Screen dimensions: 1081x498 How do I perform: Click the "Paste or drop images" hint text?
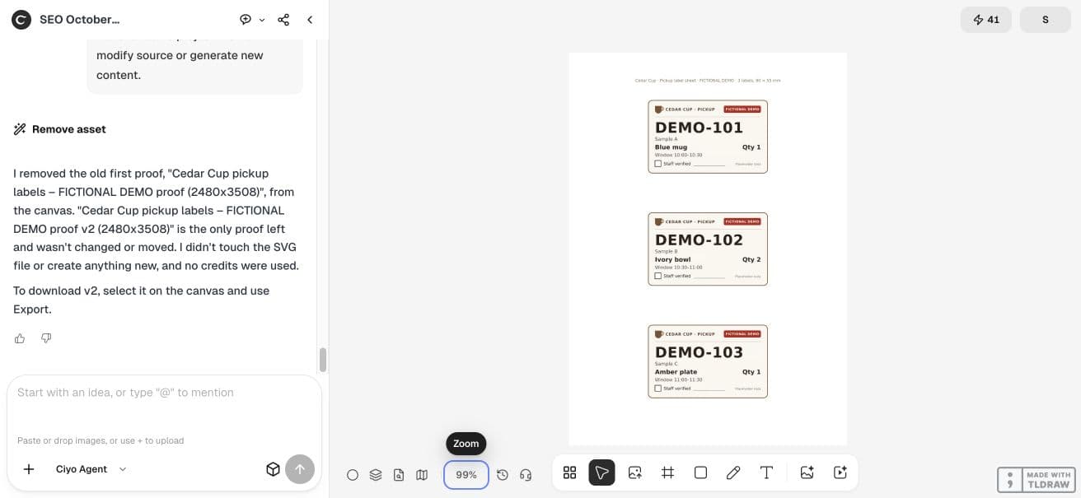point(101,440)
